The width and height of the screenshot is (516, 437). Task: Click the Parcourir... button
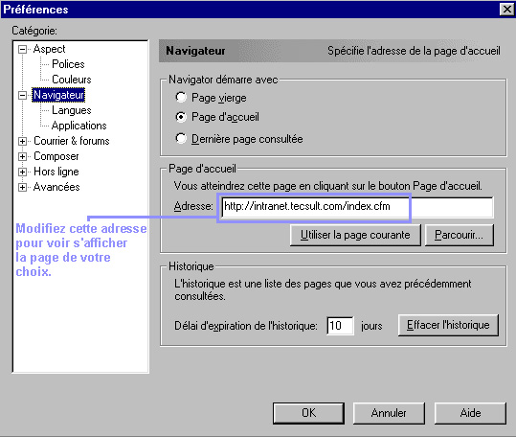pos(460,235)
